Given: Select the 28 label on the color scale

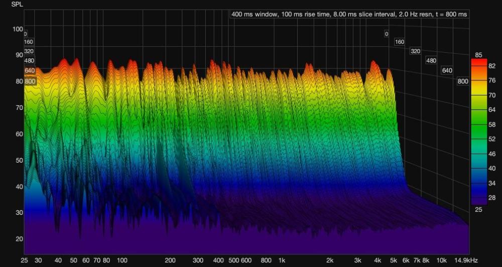Looking at the screenshot, I should click(x=492, y=198).
